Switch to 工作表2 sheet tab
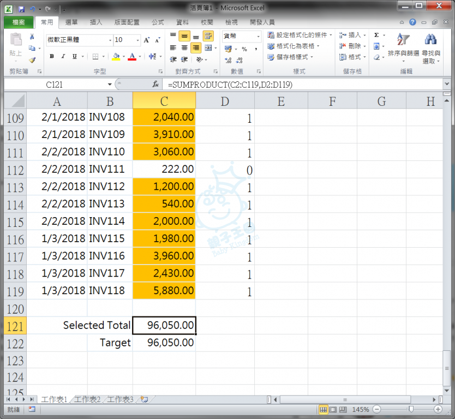The width and height of the screenshot is (455, 419). [87, 399]
